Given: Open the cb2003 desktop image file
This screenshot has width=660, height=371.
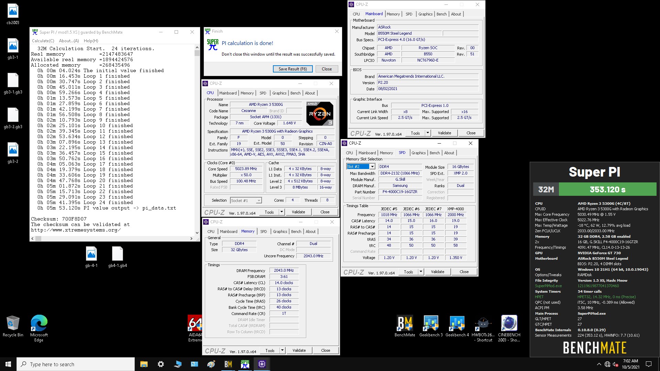Looking at the screenshot, I should [13, 14].
